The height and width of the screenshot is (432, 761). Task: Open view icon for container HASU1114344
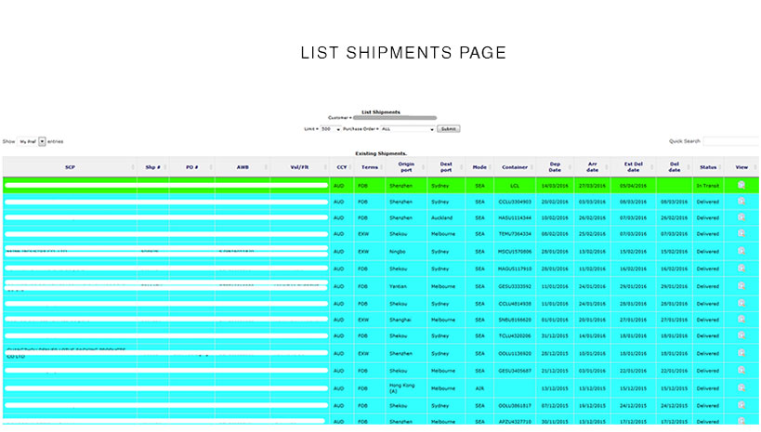741,216
